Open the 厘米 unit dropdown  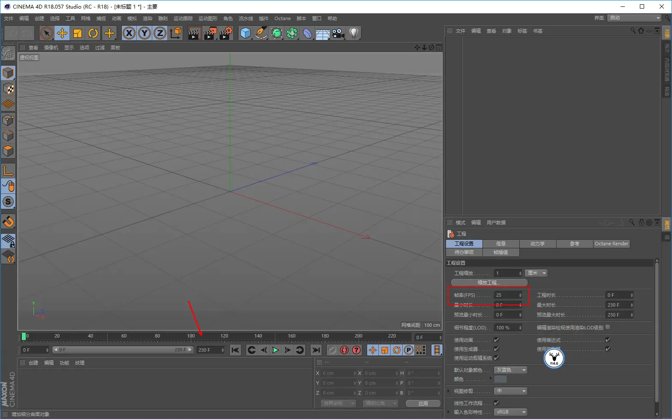pyautogui.click(x=536, y=273)
